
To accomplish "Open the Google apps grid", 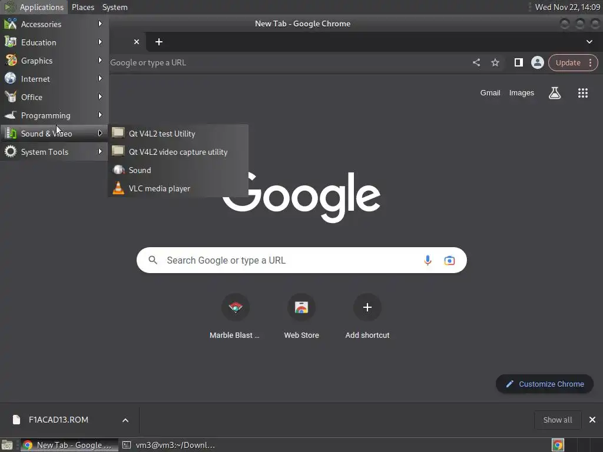I will pyautogui.click(x=583, y=92).
